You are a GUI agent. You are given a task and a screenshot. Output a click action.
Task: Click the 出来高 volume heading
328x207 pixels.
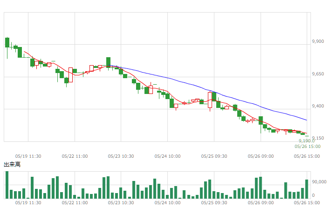point(12,164)
